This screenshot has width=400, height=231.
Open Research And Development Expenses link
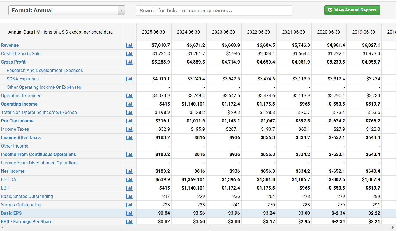point(45,70)
